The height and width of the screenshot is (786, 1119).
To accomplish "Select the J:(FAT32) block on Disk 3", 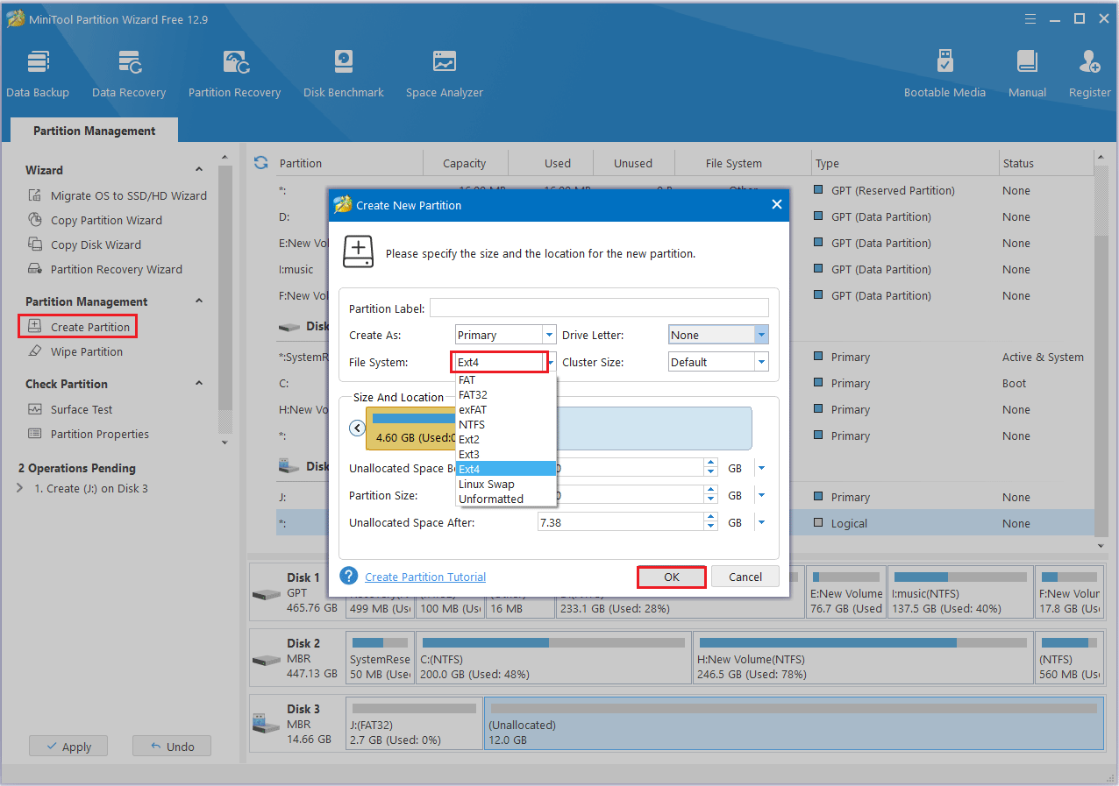I will click(x=415, y=724).
